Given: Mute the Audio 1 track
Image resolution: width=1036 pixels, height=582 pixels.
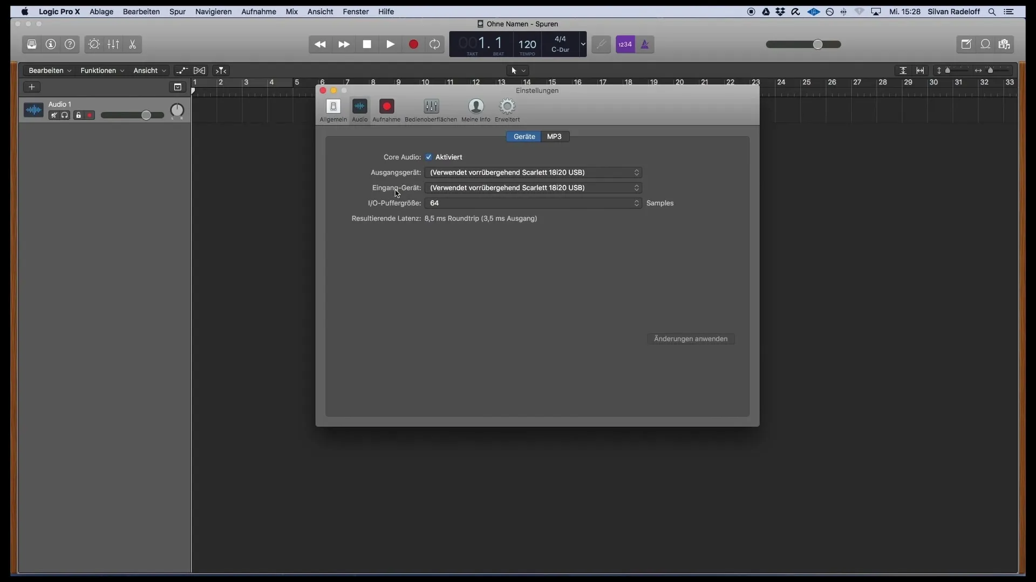Looking at the screenshot, I should pyautogui.click(x=53, y=115).
